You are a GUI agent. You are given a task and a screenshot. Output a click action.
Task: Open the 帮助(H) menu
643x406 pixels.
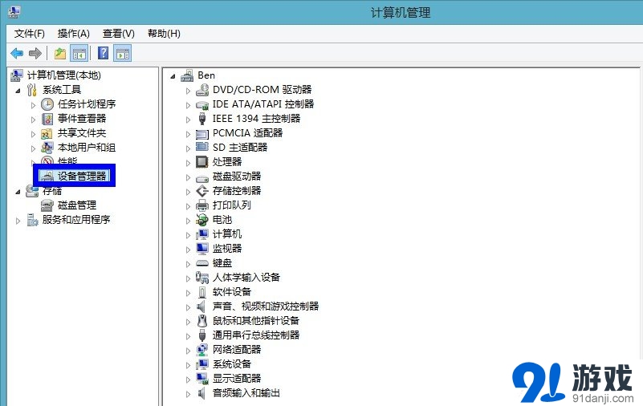(164, 34)
